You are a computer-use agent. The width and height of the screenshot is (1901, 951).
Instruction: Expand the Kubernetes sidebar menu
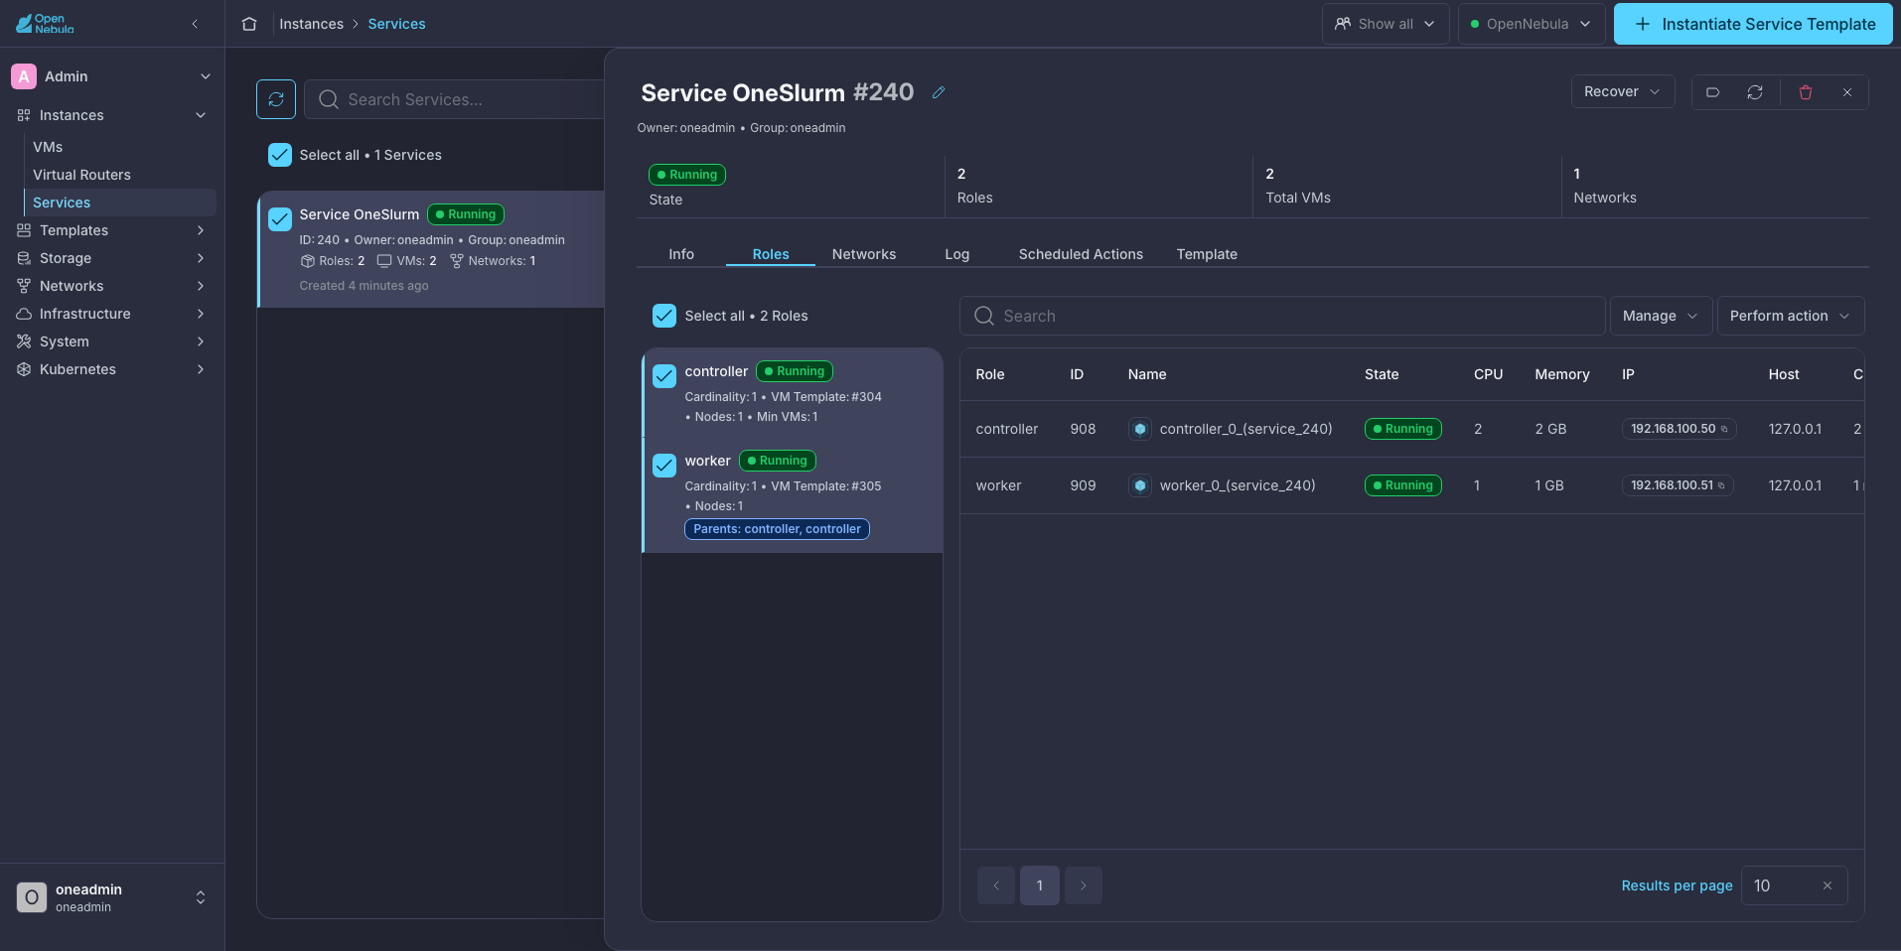pyautogui.click(x=113, y=369)
